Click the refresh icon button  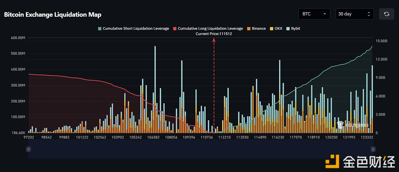click(386, 14)
